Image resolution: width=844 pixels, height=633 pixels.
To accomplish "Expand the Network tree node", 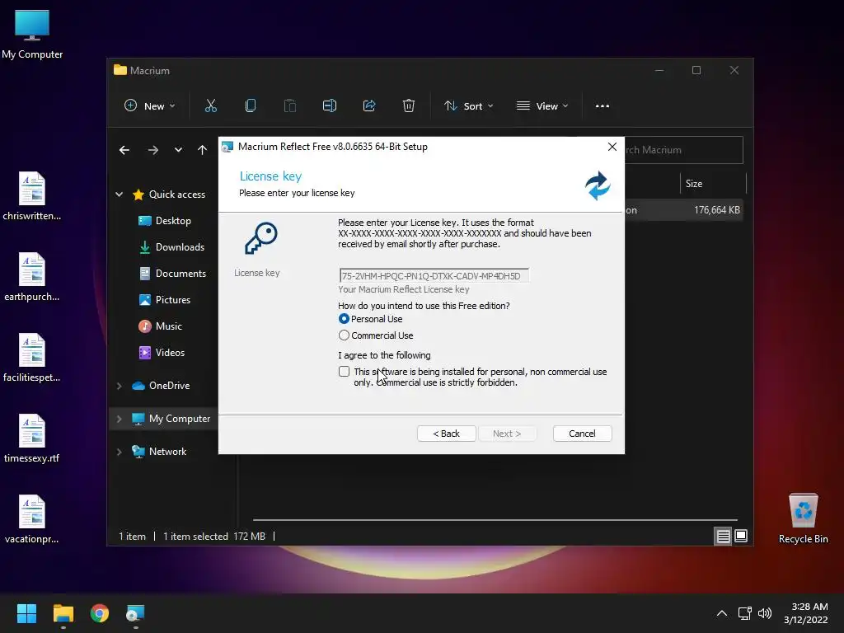I will [119, 452].
